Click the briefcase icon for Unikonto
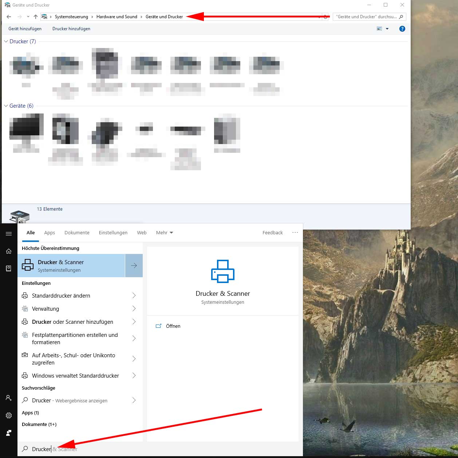Viewport: 458px width, 458px height. pos(25,355)
